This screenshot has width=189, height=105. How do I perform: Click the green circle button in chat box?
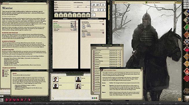tap(94, 98)
